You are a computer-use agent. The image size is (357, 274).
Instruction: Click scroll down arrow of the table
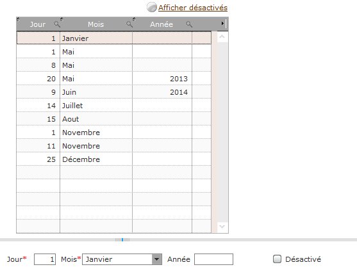[222, 227]
